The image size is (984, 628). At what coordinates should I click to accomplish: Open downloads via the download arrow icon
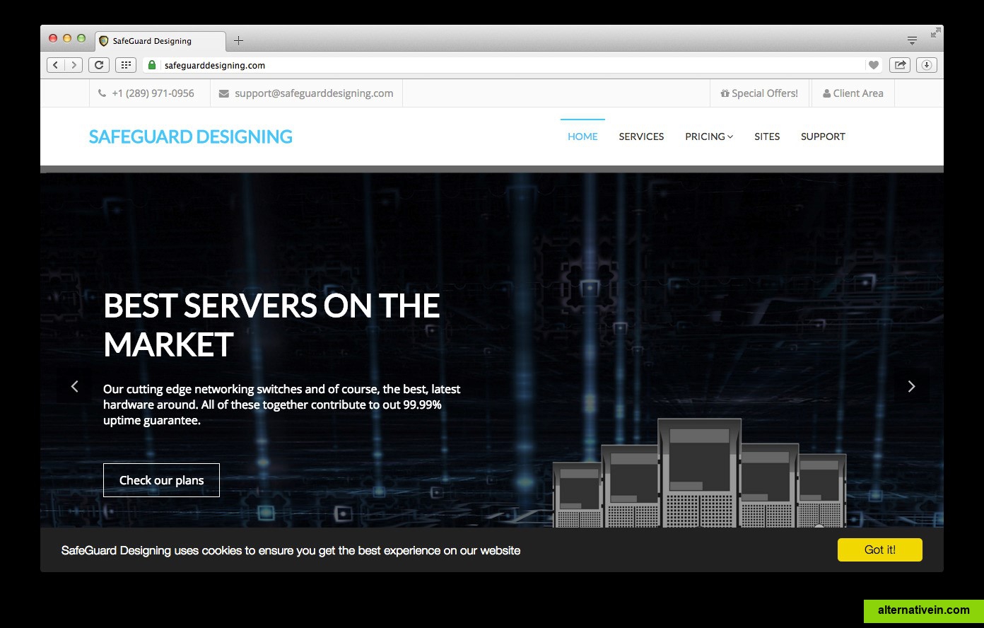click(x=927, y=65)
